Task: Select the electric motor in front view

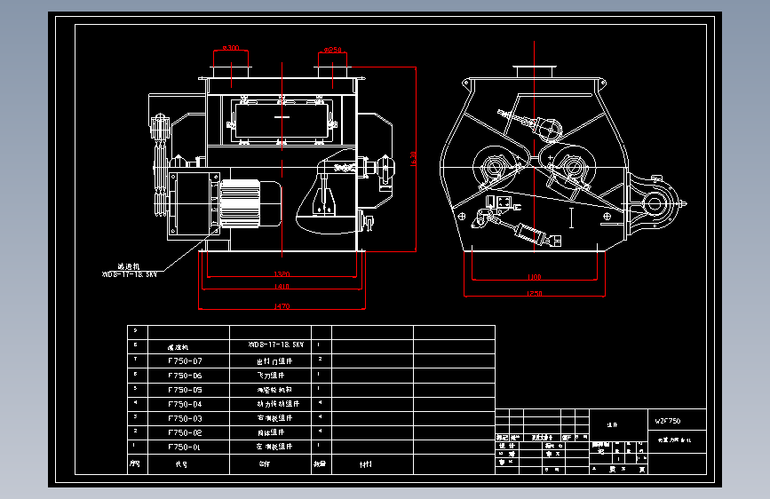Action: [250, 204]
